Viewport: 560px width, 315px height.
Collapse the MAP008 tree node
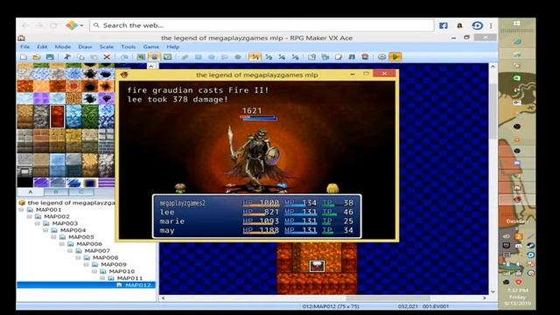click(79, 257)
